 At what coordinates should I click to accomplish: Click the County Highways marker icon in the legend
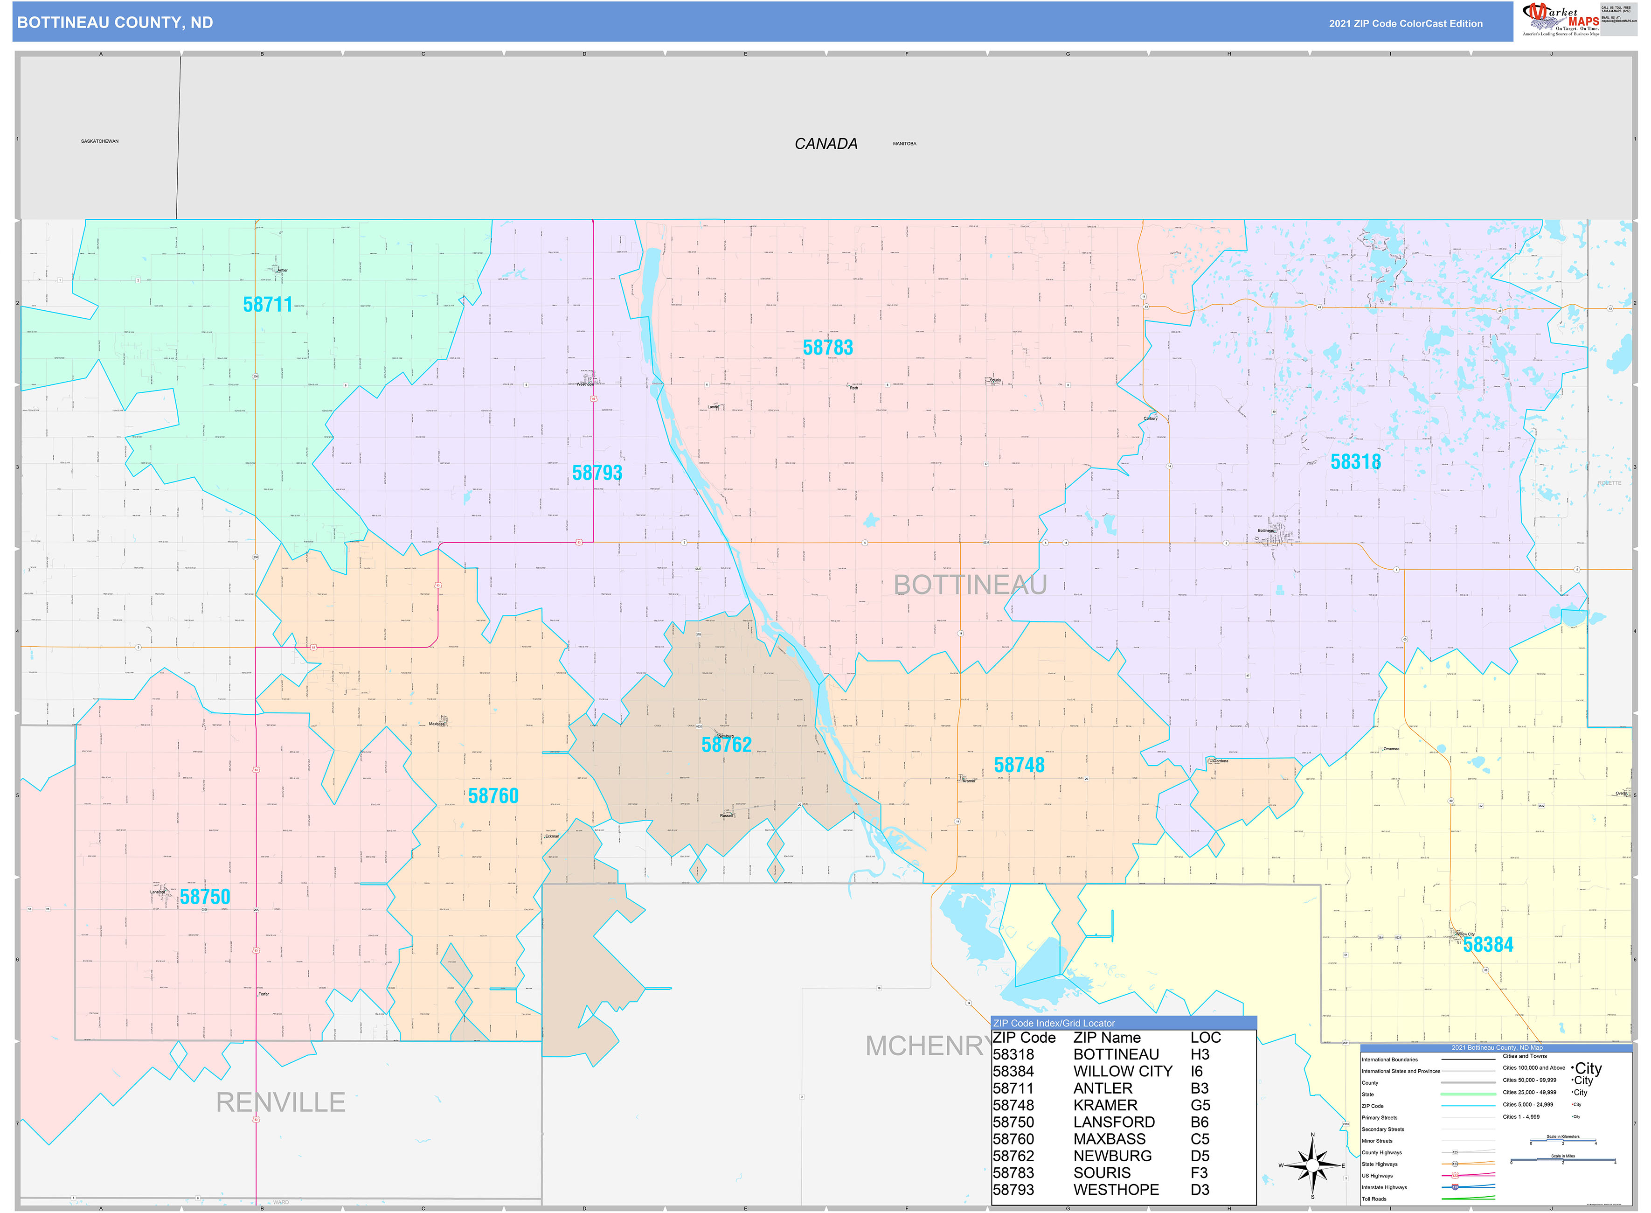point(1456,1152)
